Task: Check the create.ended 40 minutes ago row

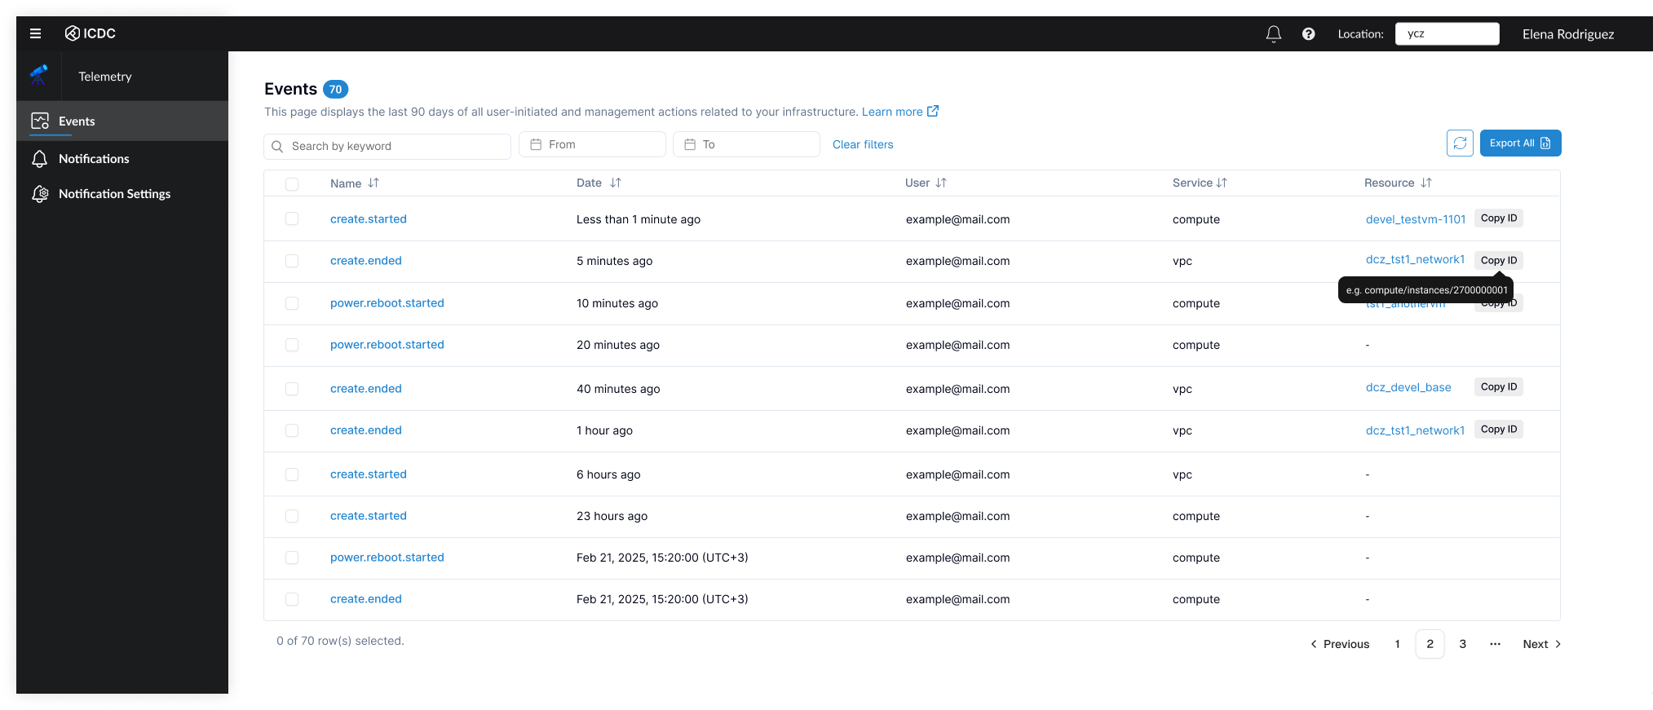Action: pos(292,389)
